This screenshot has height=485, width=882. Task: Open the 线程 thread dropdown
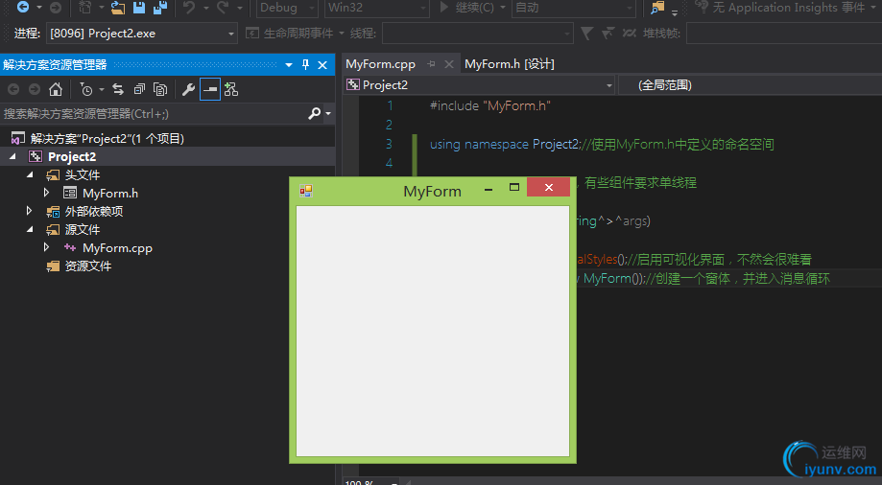point(478,34)
